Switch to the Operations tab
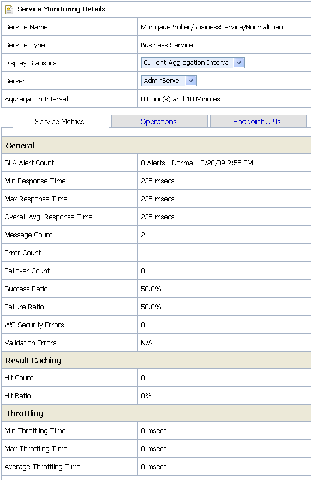Image resolution: width=311 pixels, height=480 pixels. (x=159, y=122)
